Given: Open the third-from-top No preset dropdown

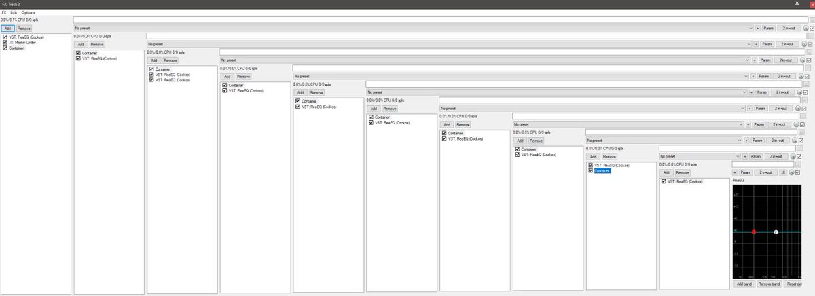Looking at the screenshot, I should (x=486, y=60).
